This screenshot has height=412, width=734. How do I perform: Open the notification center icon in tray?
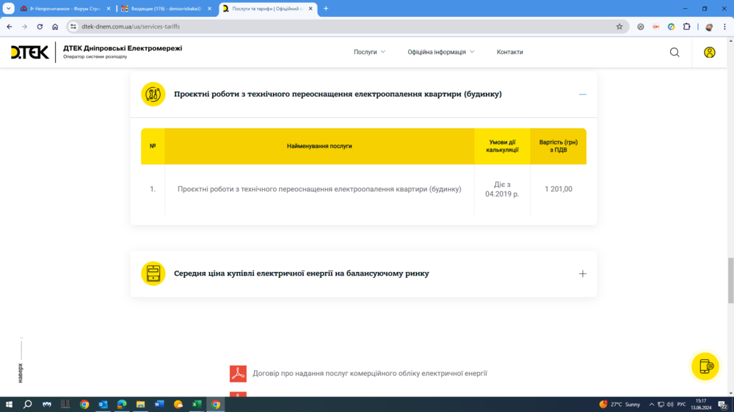point(723,404)
